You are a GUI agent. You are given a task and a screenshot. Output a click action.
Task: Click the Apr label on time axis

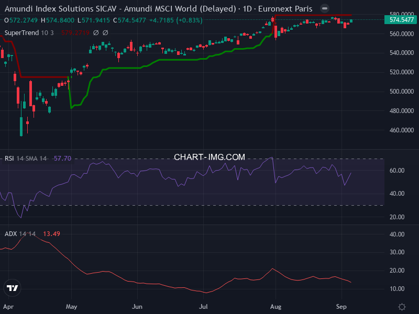coord(8,307)
